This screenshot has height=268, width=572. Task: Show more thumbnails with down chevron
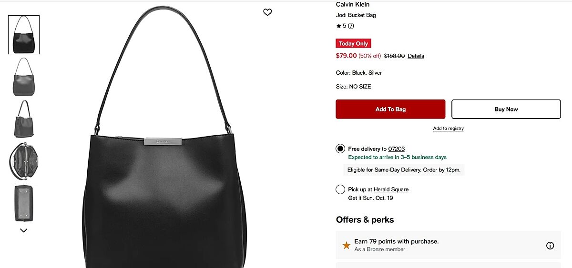(x=24, y=230)
